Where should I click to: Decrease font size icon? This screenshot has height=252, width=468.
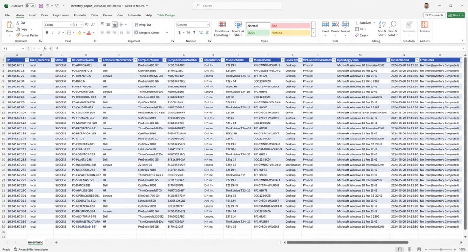[93, 25]
